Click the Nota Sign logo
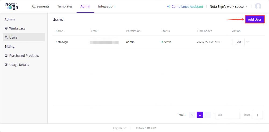 pos(12,6)
